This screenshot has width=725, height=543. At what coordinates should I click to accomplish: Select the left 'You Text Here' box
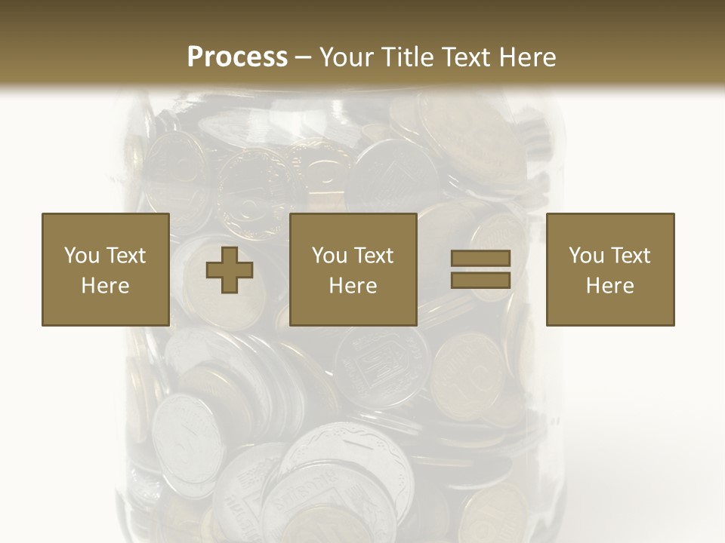click(105, 269)
